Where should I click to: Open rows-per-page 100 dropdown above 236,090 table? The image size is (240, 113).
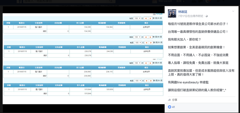(137, 63)
